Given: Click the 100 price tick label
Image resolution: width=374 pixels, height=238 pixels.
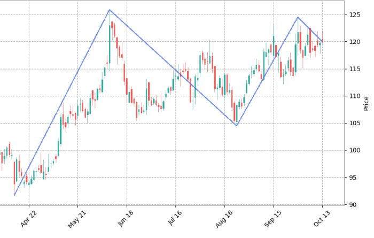Looking at the screenshot, I should pyautogui.click(x=355, y=150).
